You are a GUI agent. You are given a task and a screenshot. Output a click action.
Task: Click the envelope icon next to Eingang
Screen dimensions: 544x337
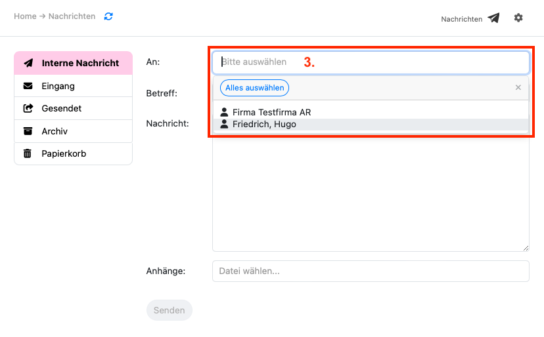[x=28, y=86]
